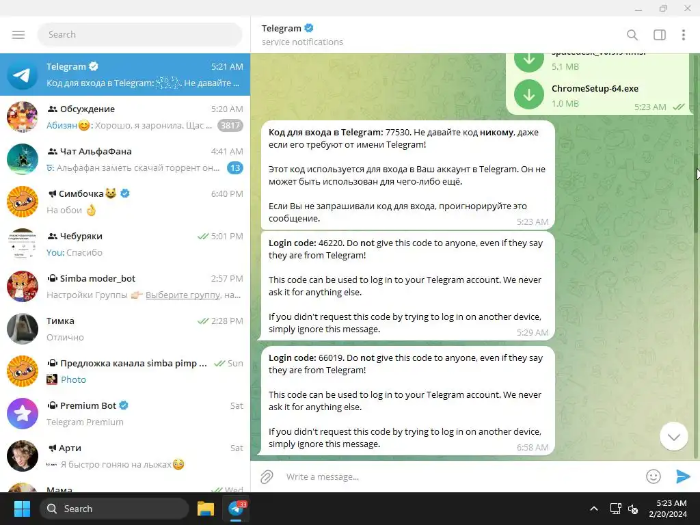
Task: Click the ChromeSetup-64.exe file name
Action: point(595,88)
